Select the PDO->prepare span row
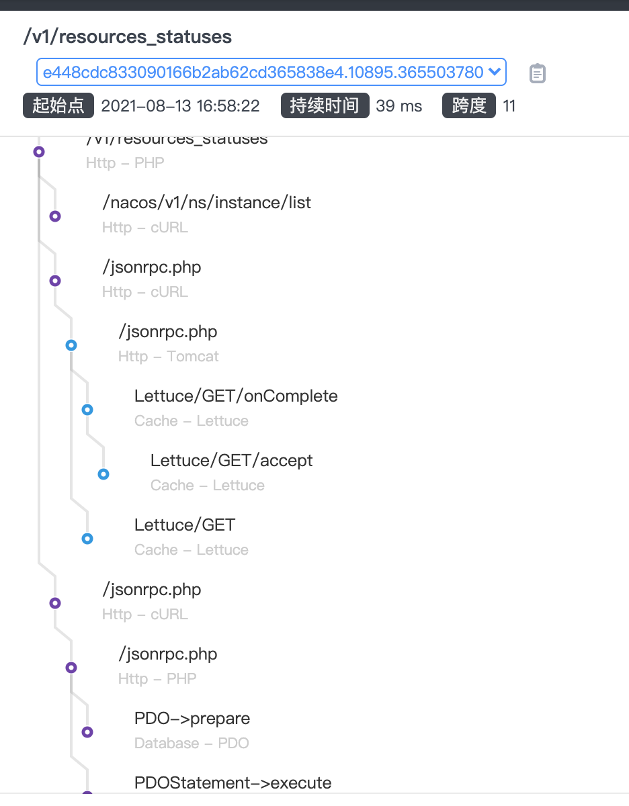629x806 pixels. tap(192, 718)
